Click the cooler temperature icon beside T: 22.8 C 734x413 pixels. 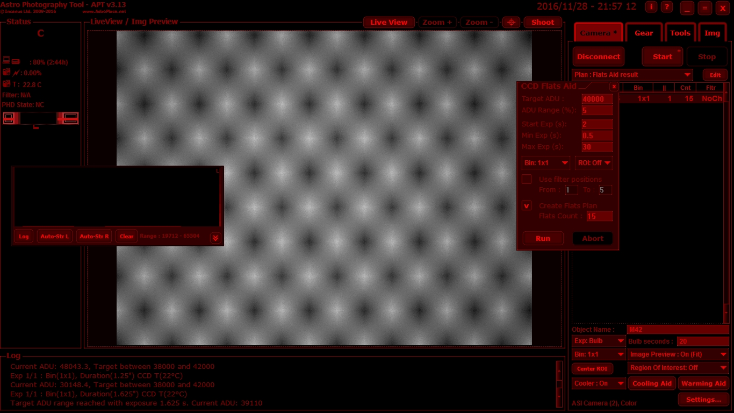click(6, 84)
